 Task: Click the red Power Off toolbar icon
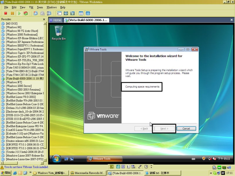(x=6, y=13)
